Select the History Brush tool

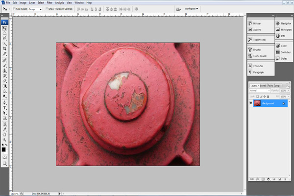pos(4,76)
